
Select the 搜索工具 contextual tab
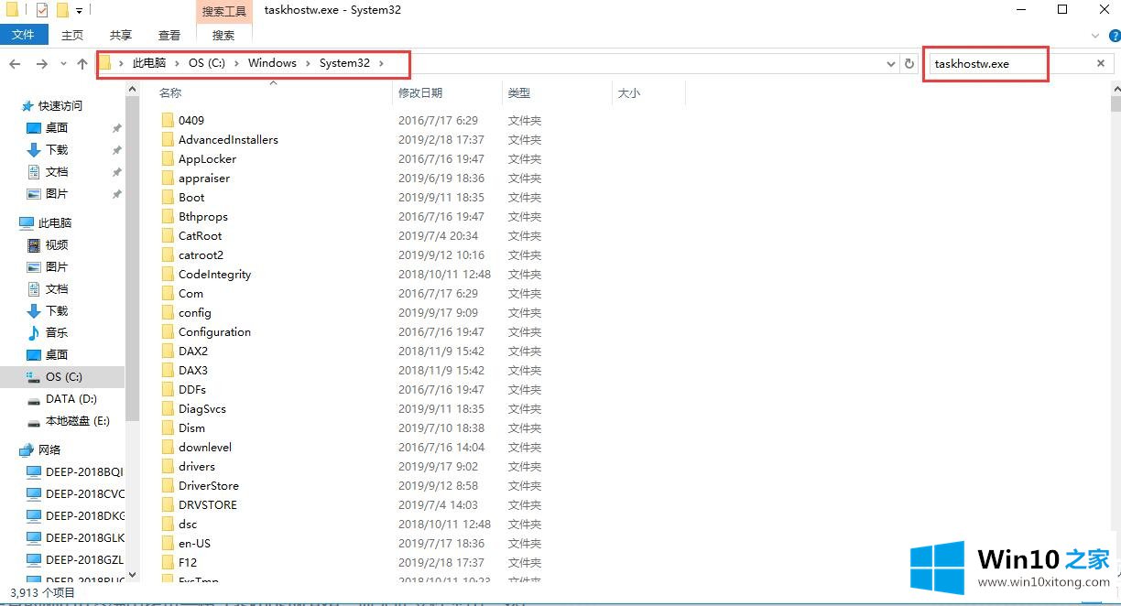pyautogui.click(x=223, y=11)
